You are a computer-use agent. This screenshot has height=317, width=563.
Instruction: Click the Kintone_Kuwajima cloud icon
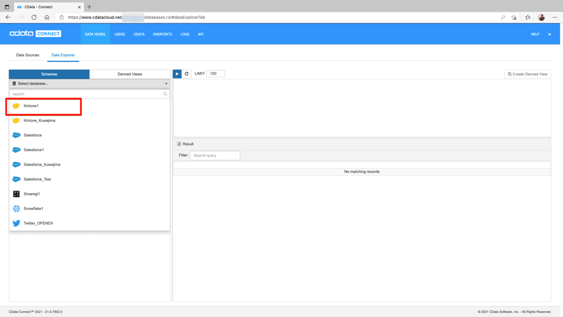click(x=16, y=121)
